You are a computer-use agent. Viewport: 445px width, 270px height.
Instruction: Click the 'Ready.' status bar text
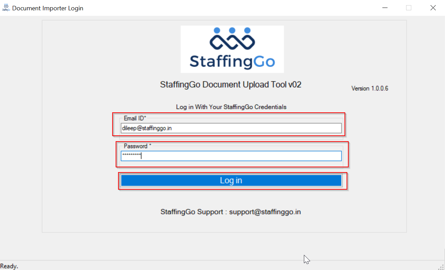coord(9,266)
